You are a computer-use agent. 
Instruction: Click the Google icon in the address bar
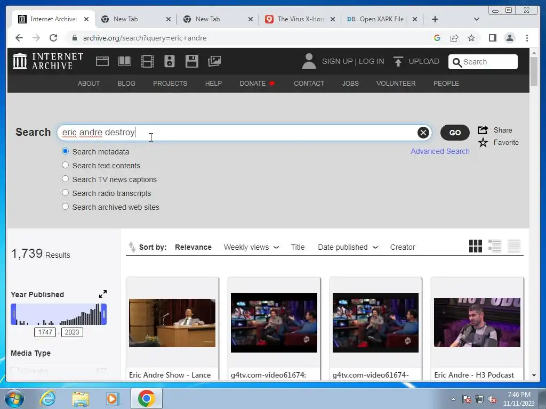coord(437,38)
